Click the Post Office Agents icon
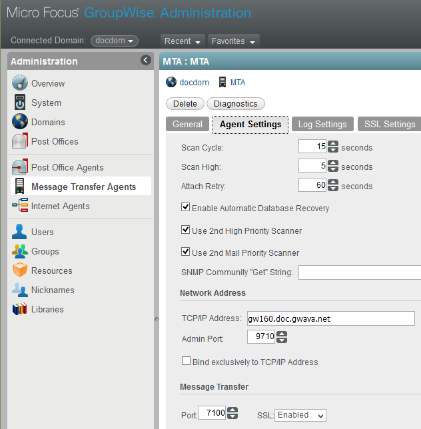421x429 pixels. pyautogui.click(x=20, y=167)
